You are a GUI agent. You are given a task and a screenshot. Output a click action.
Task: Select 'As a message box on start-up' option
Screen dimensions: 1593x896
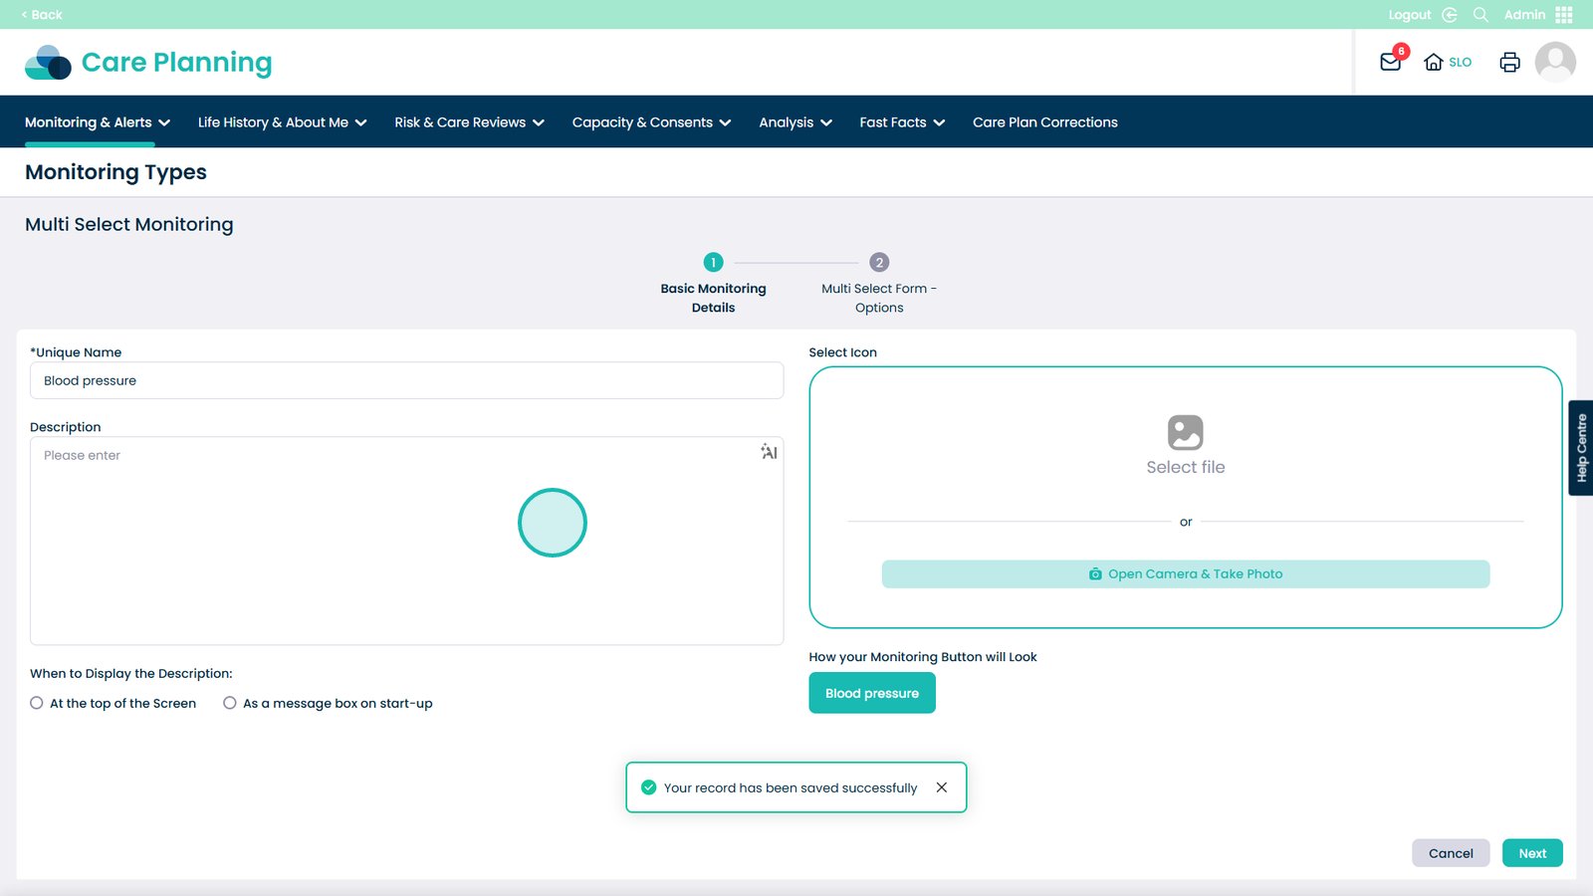230,703
